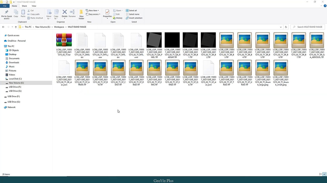Click the Select none command
The height and width of the screenshot is (183, 327).
tap(132, 14)
